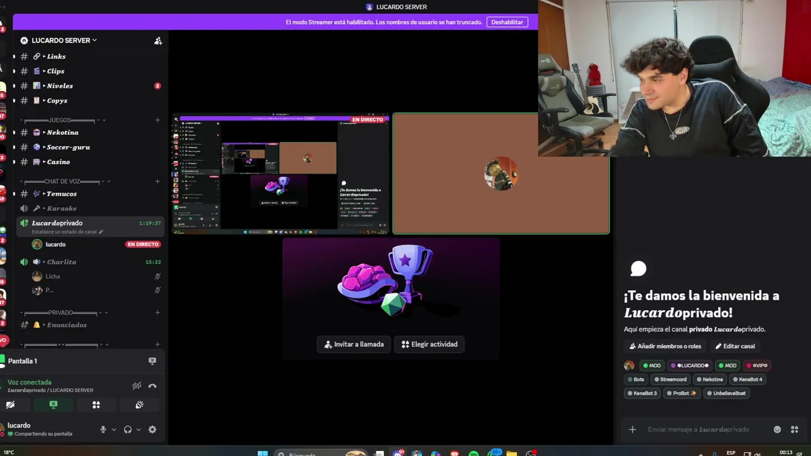Open the emoji picker in message bar

(x=777, y=429)
